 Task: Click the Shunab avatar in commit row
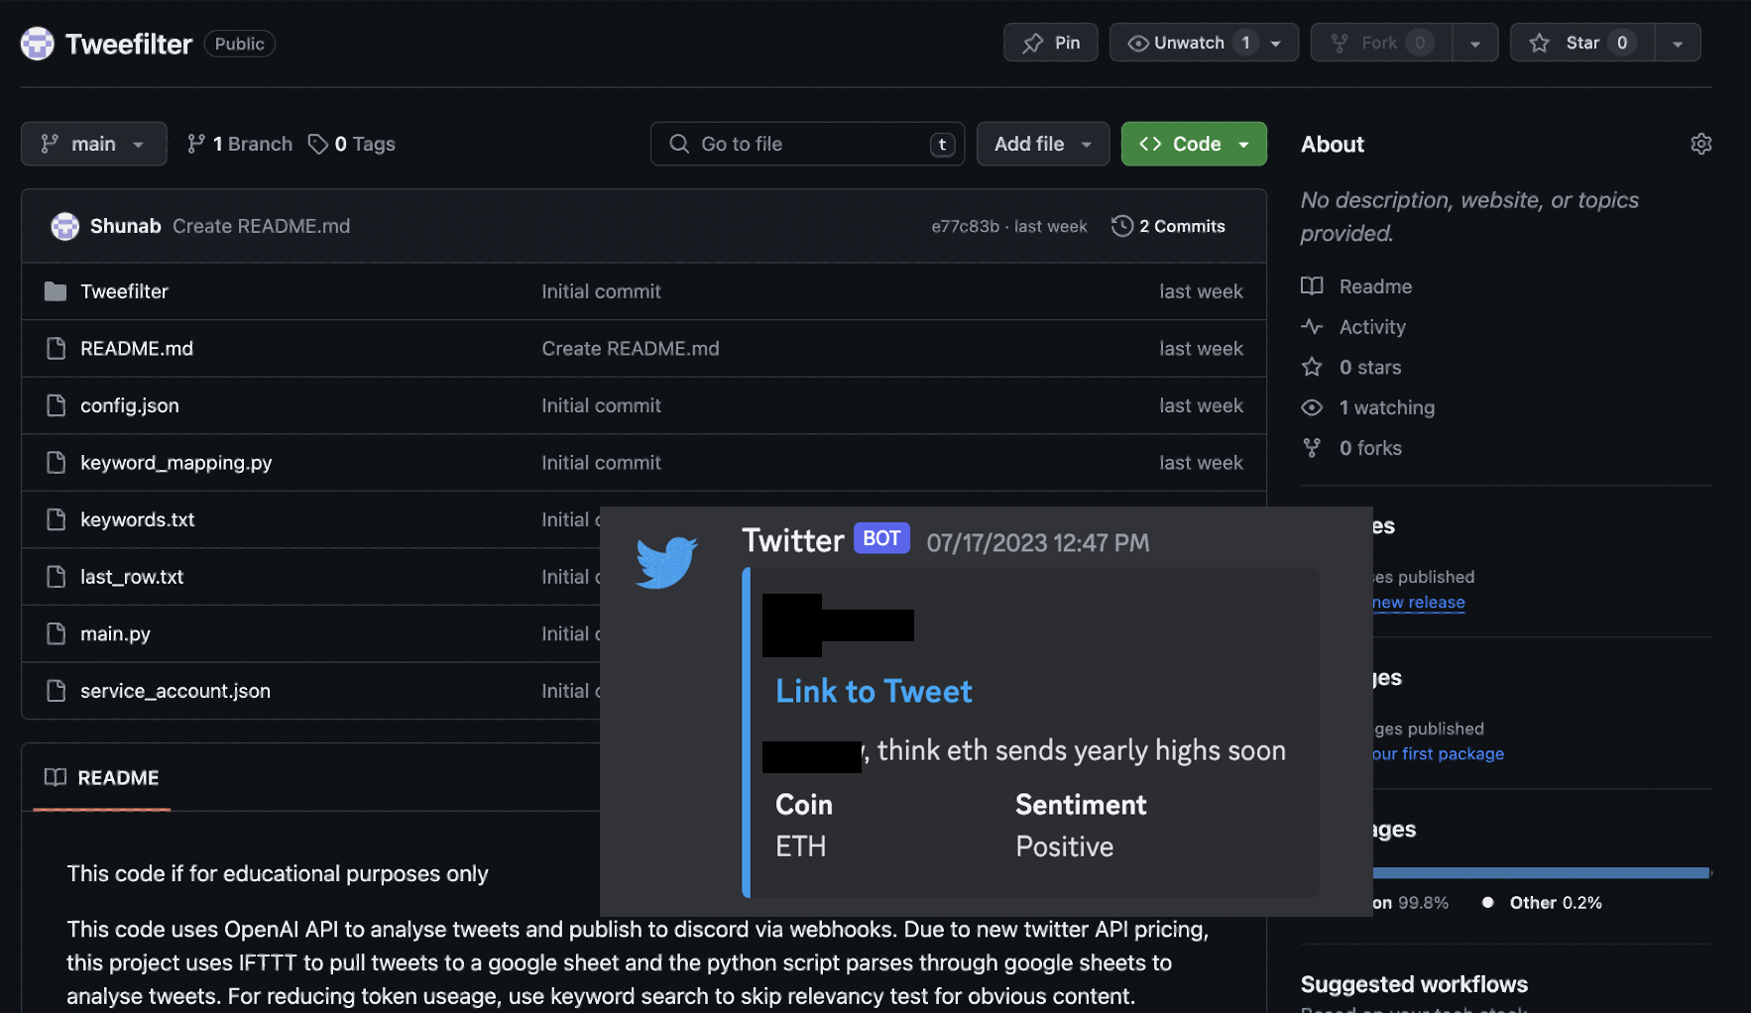(65, 226)
